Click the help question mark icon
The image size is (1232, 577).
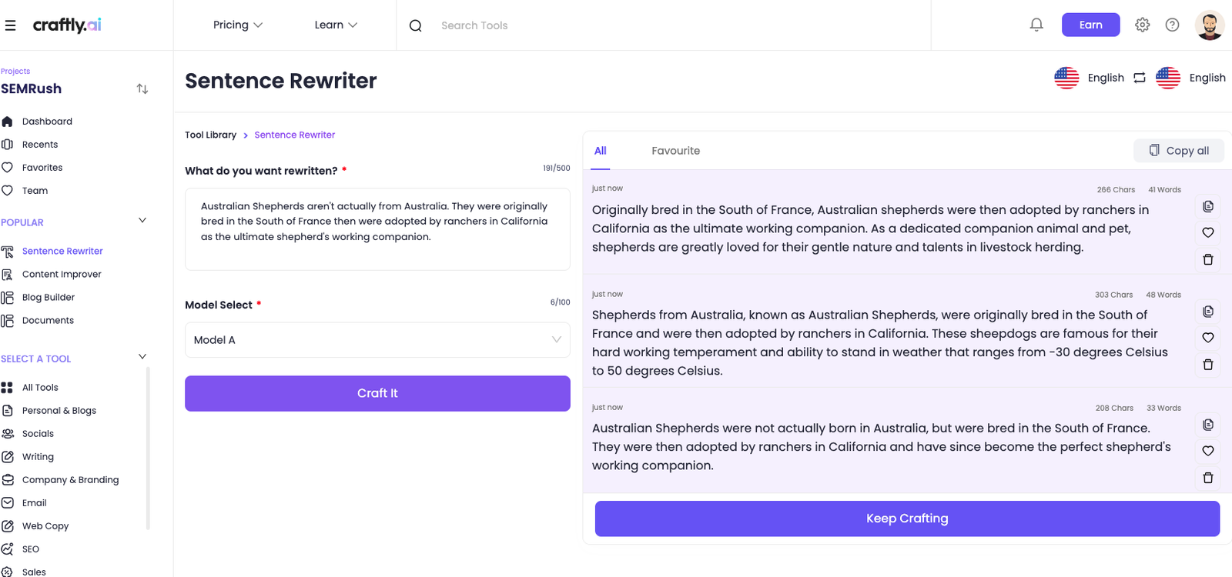[1172, 24]
